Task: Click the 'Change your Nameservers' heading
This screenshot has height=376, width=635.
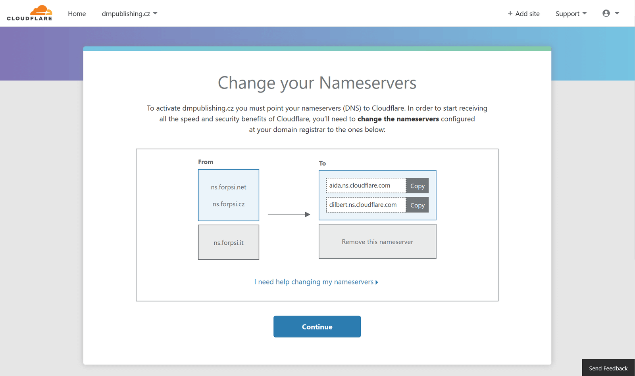Action: (x=317, y=83)
